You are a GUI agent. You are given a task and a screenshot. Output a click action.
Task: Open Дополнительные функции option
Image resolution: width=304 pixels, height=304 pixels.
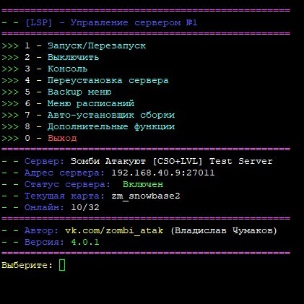(x=88, y=126)
